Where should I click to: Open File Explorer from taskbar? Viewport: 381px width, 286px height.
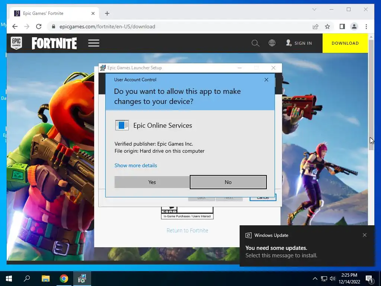click(45, 279)
